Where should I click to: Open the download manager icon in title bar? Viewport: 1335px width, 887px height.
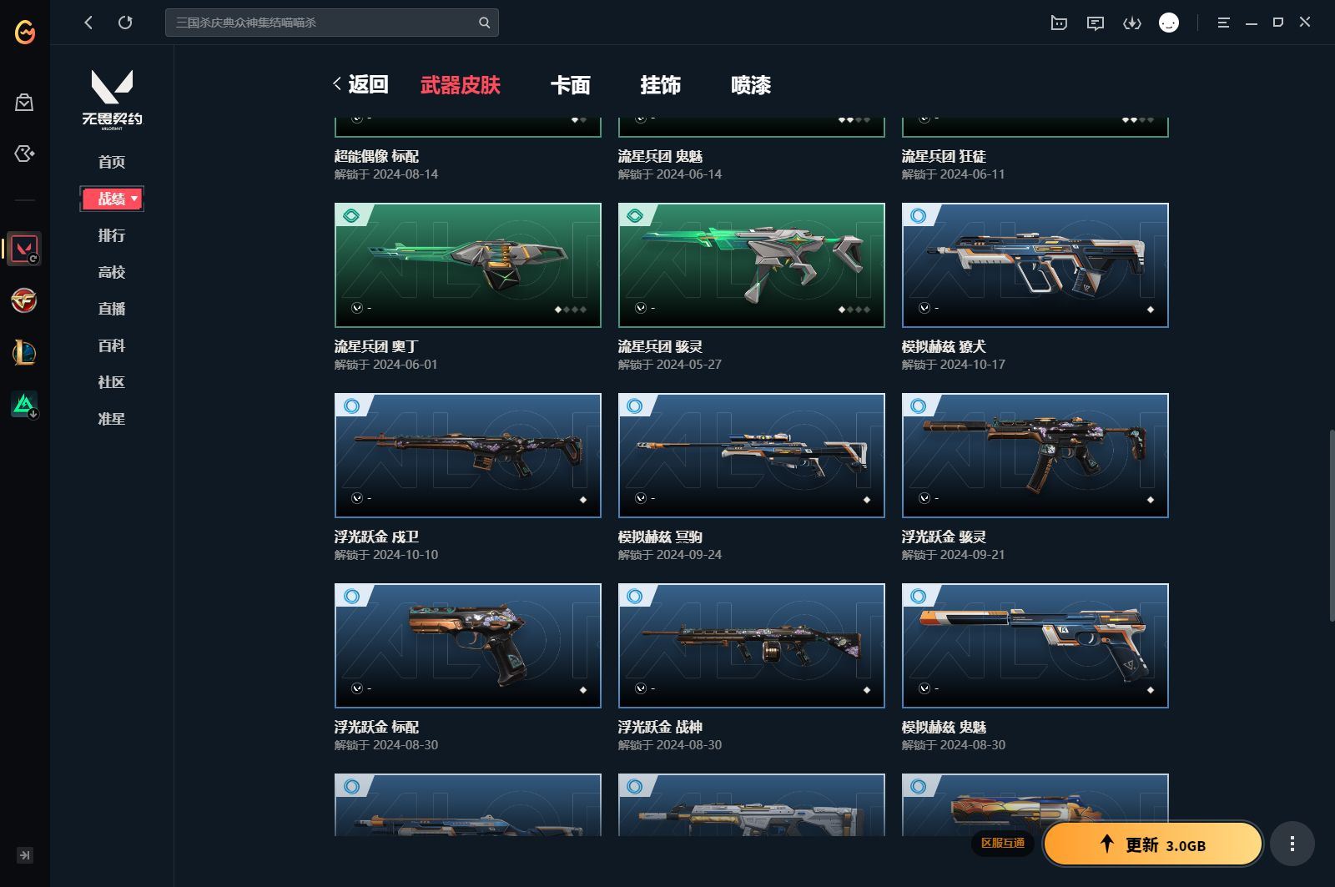1132,23
